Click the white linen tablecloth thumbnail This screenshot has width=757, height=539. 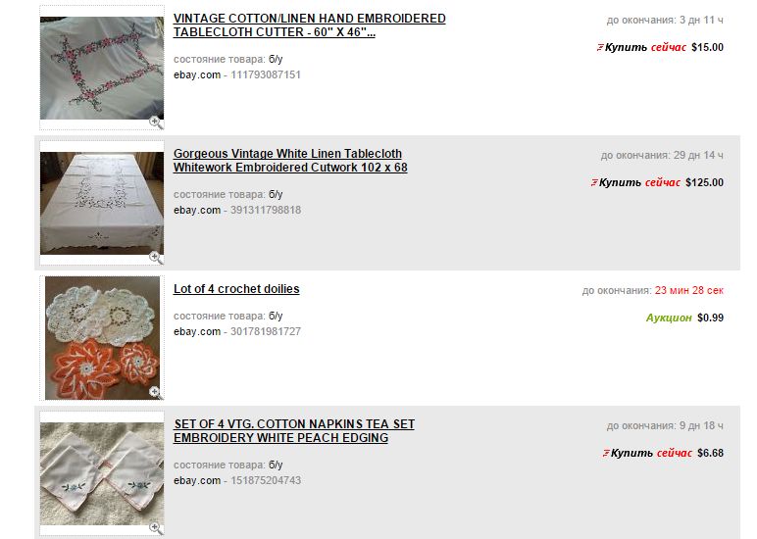pyautogui.click(x=102, y=203)
